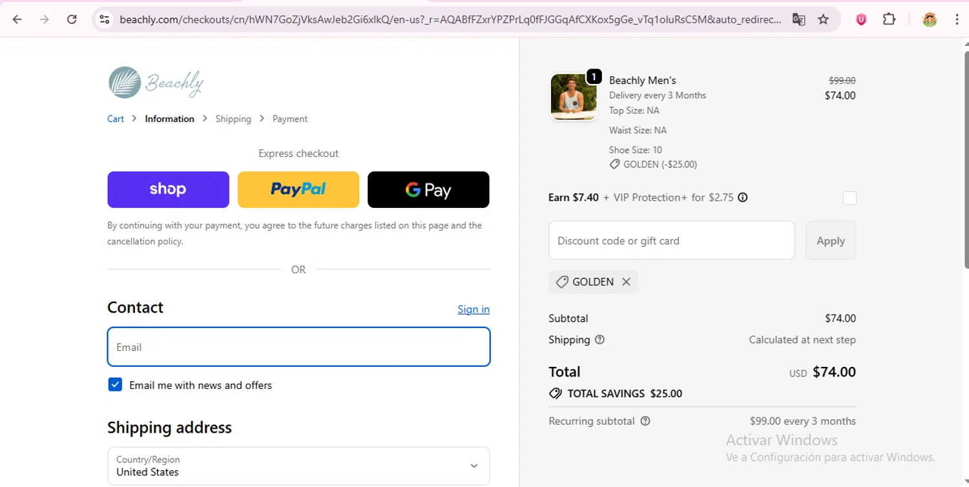This screenshot has width=969, height=487.
Task: Click the "Shoe Size: 10" text
Action: click(x=636, y=150)
